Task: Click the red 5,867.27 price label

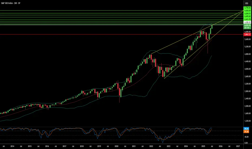Action: pos(247,34)
